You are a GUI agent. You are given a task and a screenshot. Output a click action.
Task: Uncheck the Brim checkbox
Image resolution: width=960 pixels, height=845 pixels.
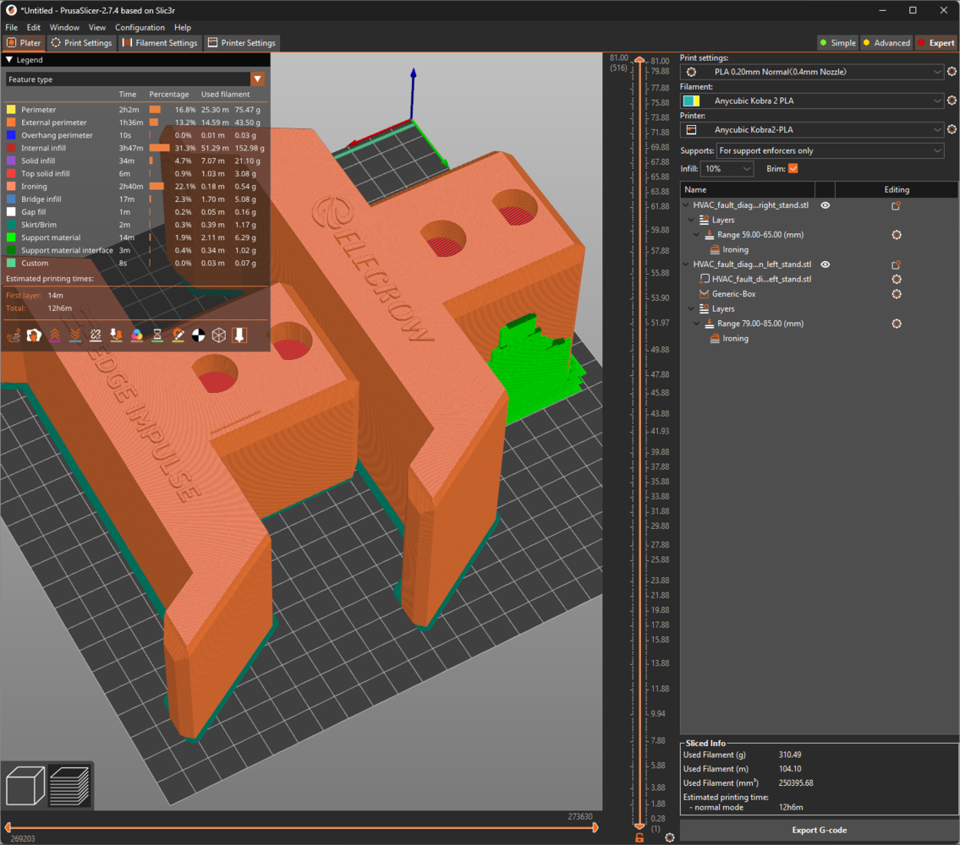[x=793, y=169]
